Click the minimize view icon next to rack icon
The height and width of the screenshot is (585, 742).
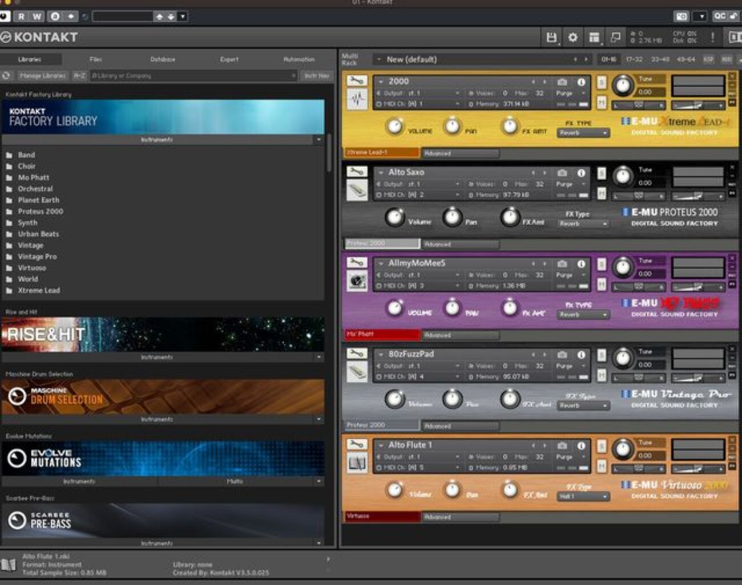(615, 38)
